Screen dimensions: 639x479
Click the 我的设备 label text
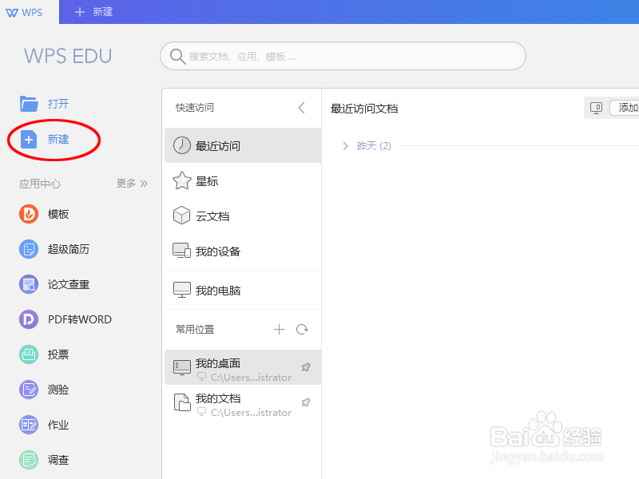[218, 251]
